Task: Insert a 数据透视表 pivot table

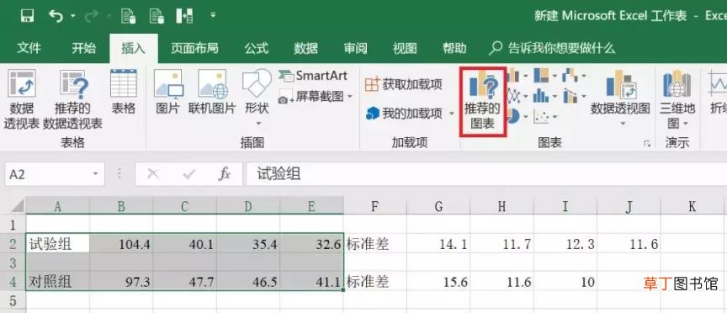Action: (22, 98)
